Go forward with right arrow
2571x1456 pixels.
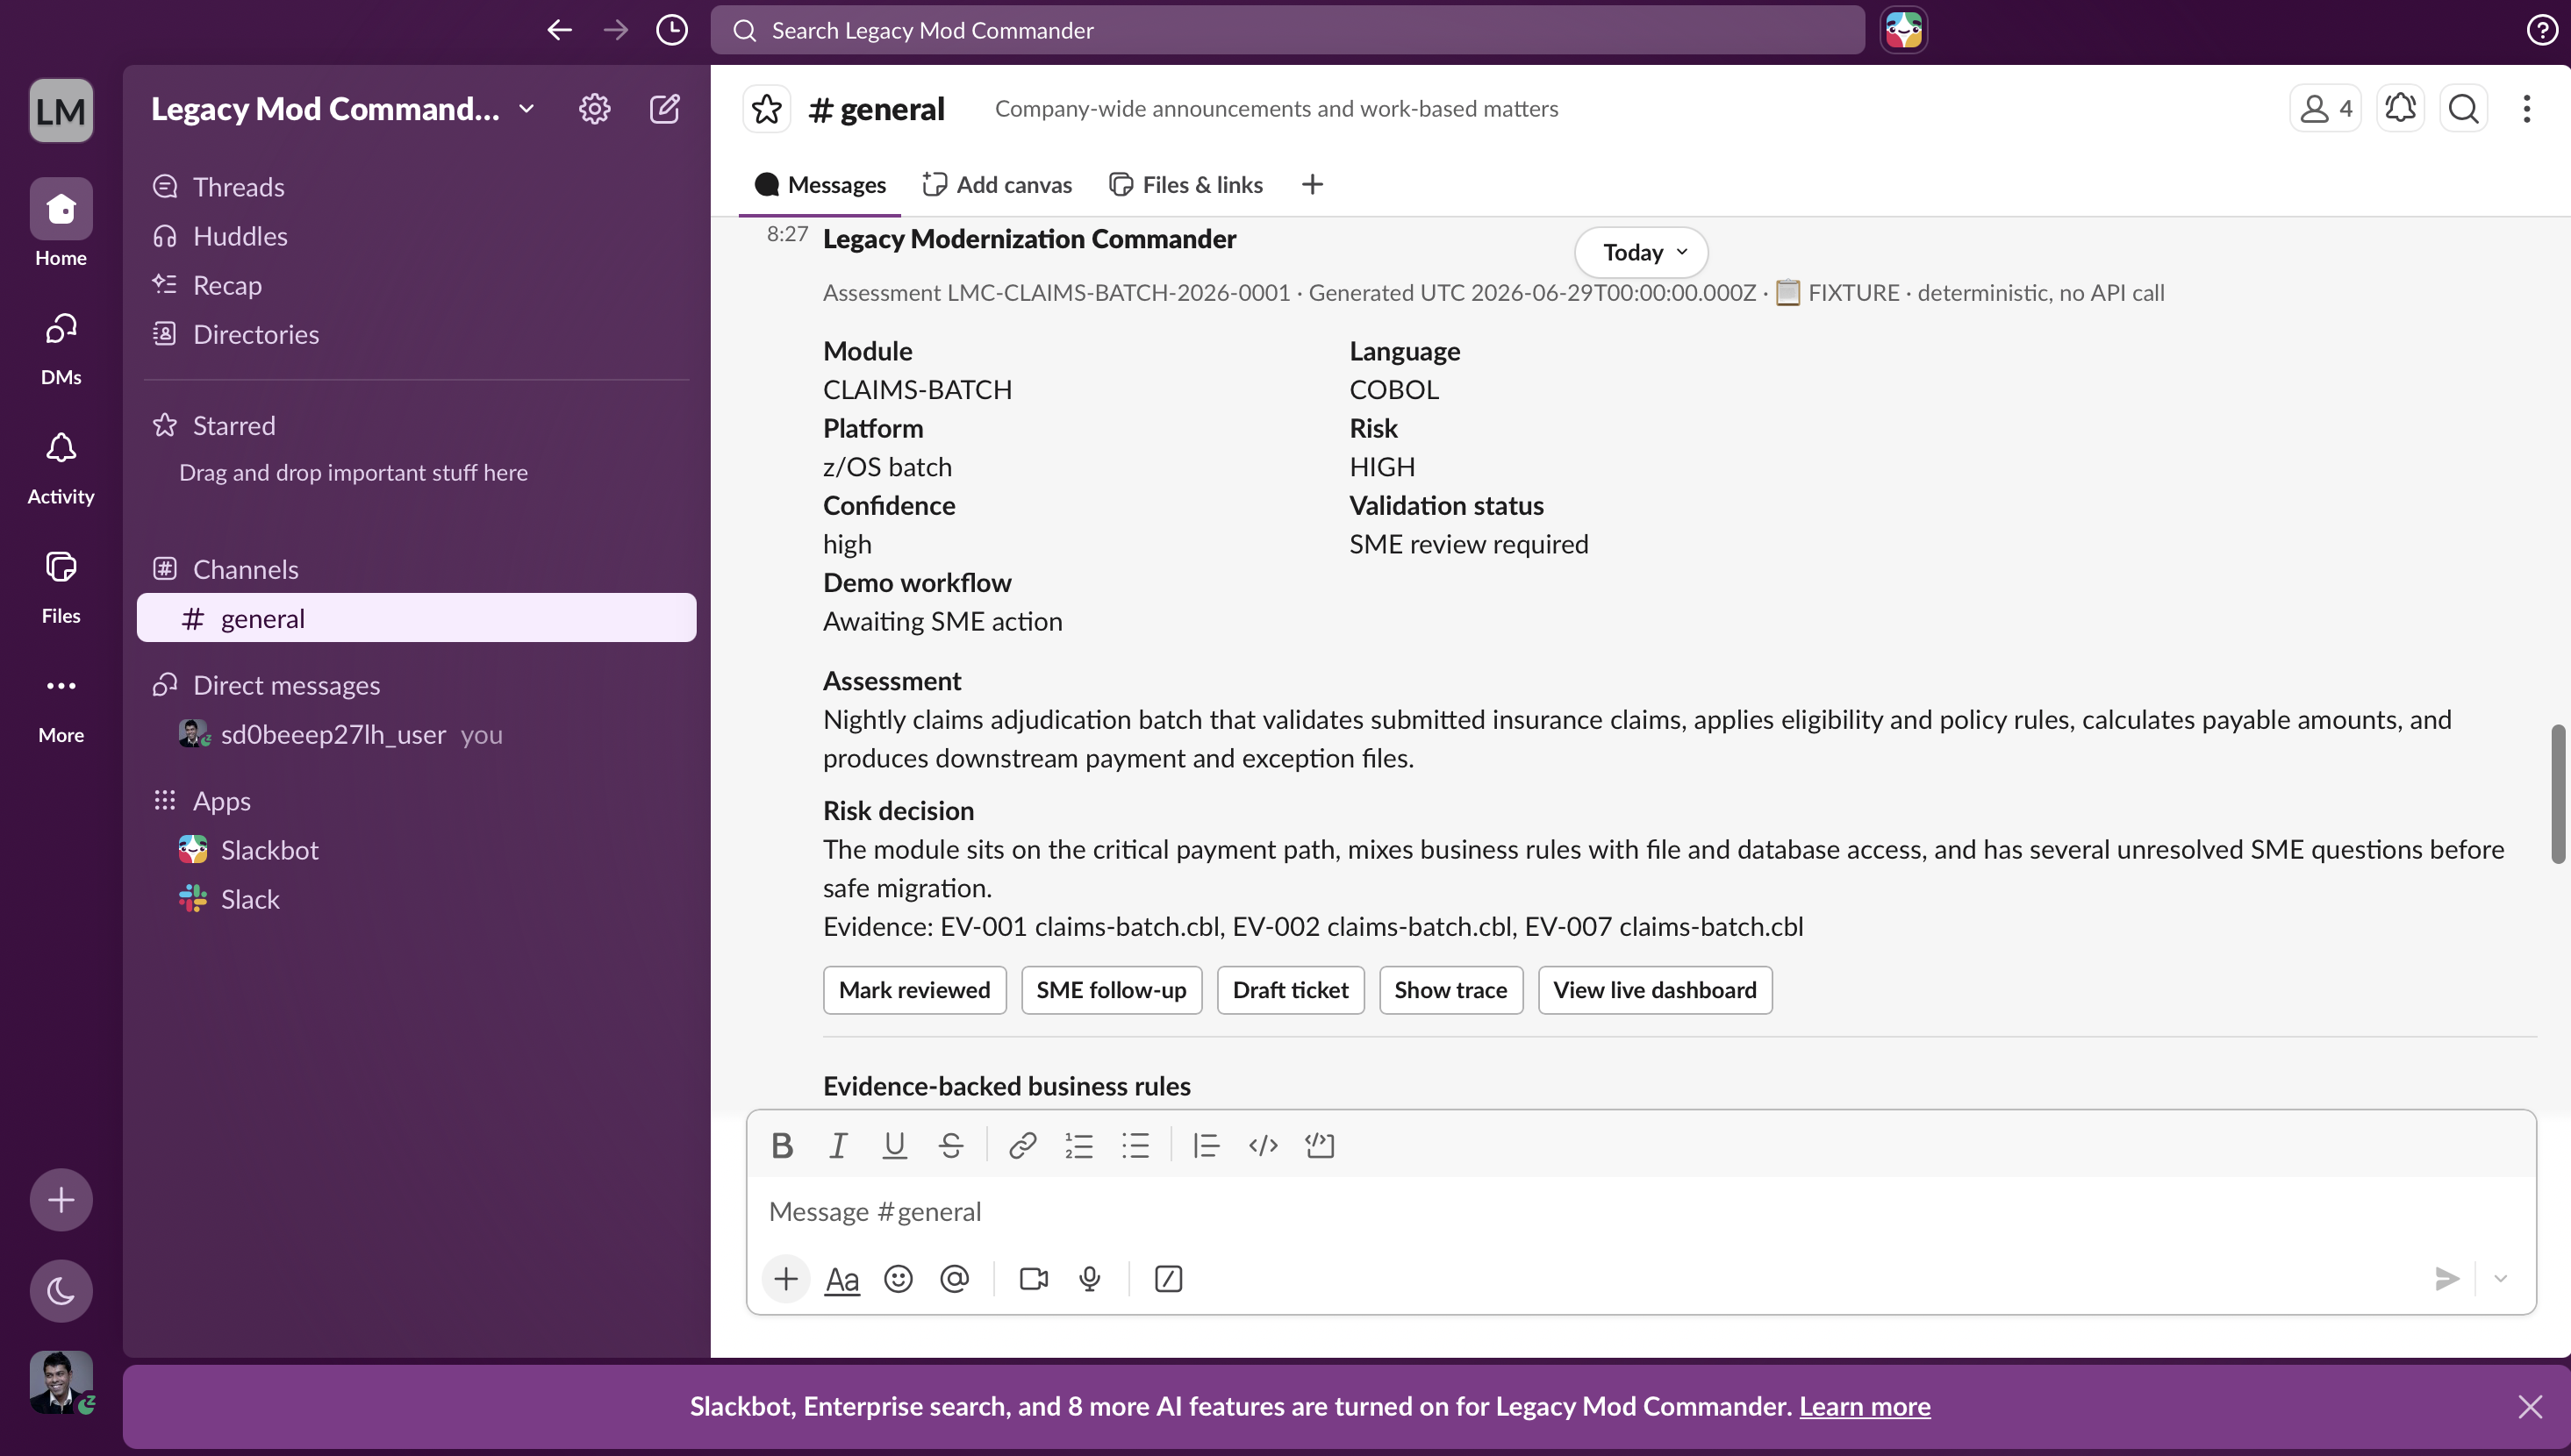pos(616,30)
